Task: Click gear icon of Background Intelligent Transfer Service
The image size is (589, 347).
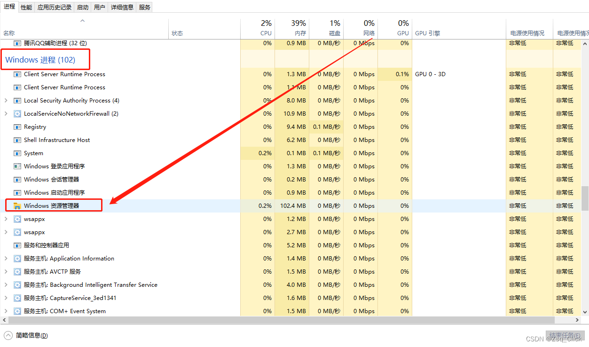Action: coord(17,285)
